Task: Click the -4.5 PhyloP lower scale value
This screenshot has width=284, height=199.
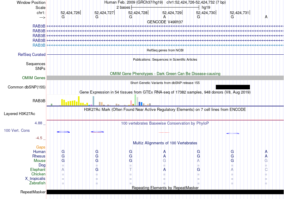Action: (39, 138)
